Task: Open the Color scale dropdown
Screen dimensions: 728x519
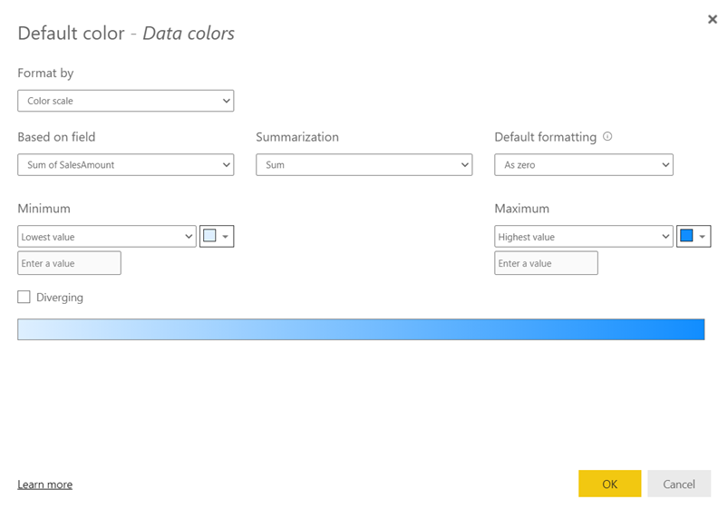Action: (x=126, y=101)
